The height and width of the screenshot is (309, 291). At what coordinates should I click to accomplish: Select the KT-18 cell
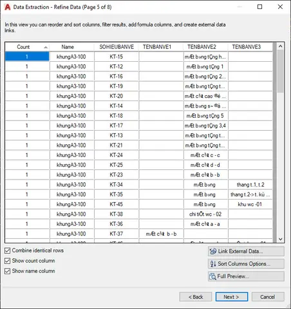(117, 116)
